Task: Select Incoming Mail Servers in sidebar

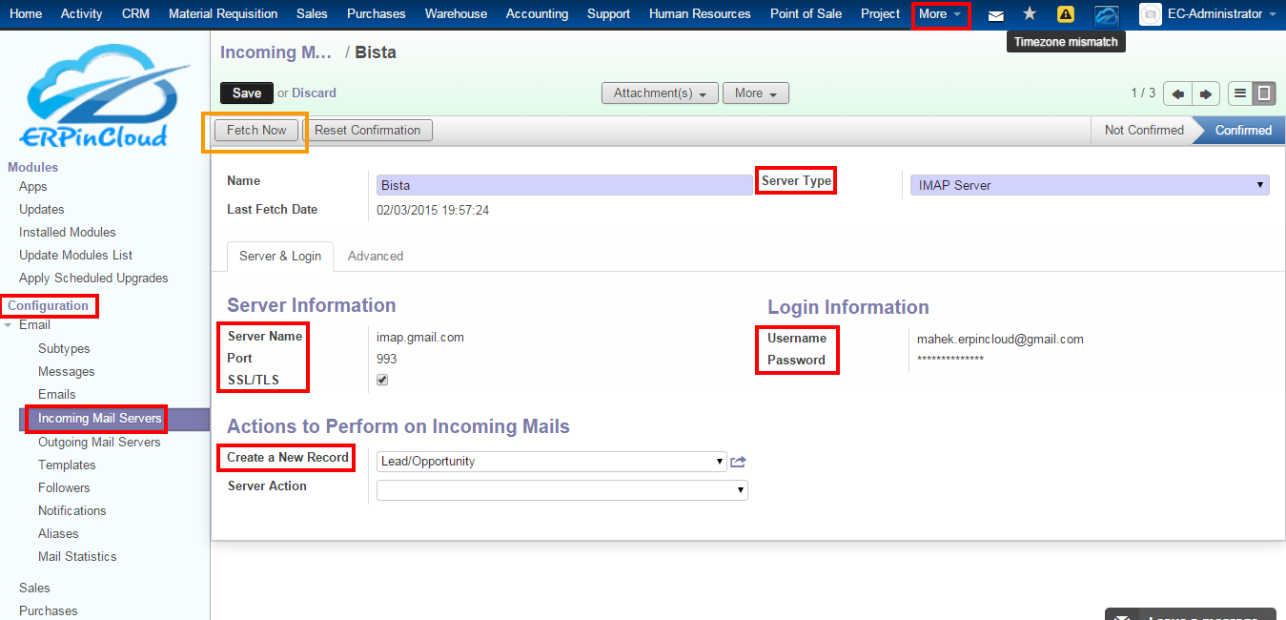Action: click(100, 419)
